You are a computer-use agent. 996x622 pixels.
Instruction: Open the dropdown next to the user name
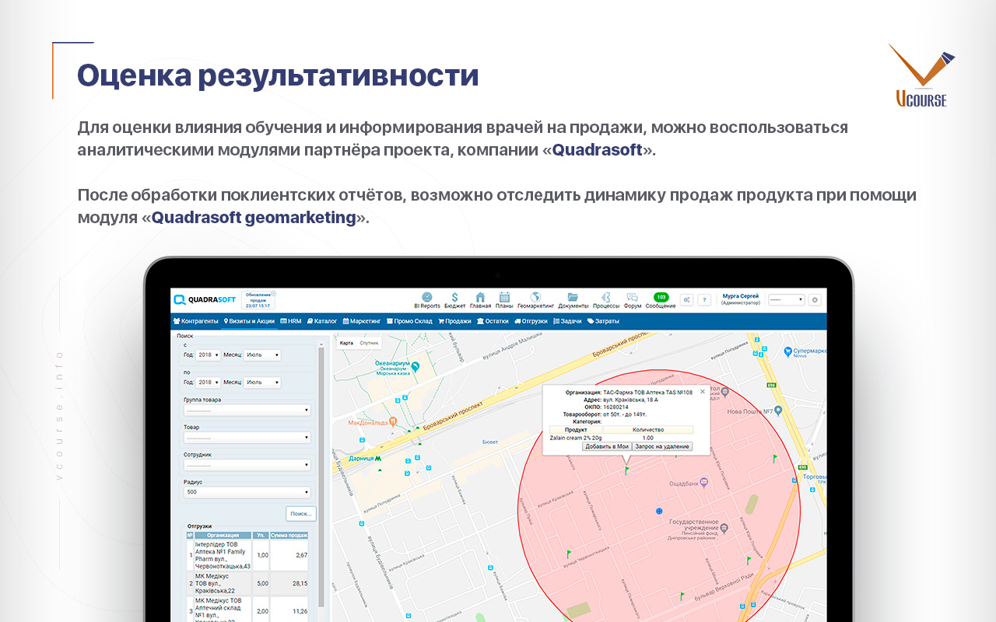(x=786, y=299)
